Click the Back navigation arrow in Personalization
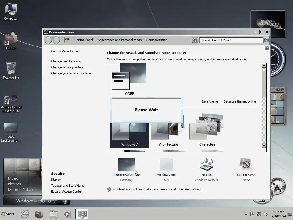 [48, 40]
